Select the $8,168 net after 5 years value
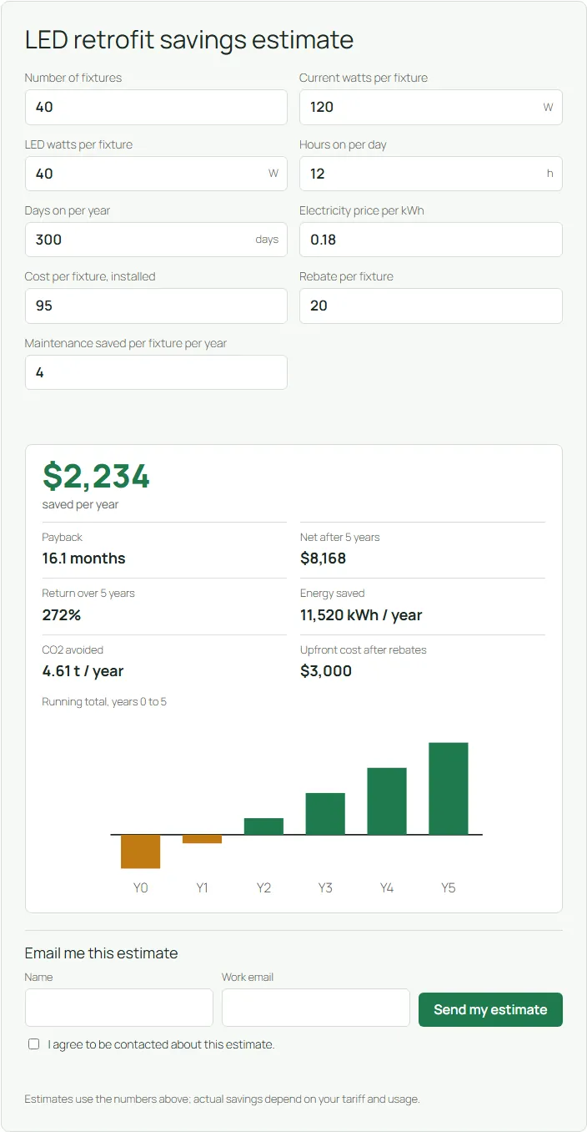The height and width of the screenshot is (1132, 587). point(323,558)
